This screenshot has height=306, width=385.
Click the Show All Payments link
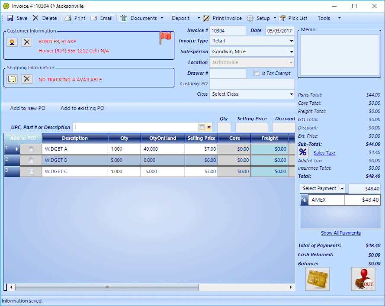340,233
